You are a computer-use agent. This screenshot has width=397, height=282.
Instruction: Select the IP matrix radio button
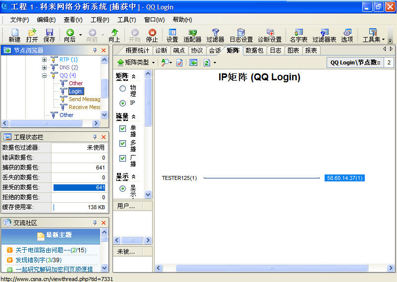[122, 103]
